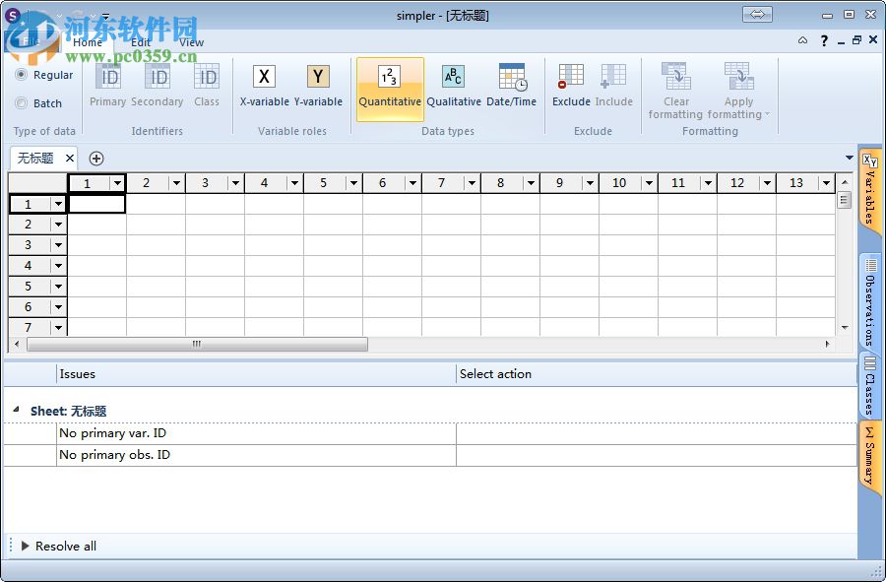The width and height of the screenshot is (886, 582).
Task: Open the Home ribbon tab
Action: (88, 42)
